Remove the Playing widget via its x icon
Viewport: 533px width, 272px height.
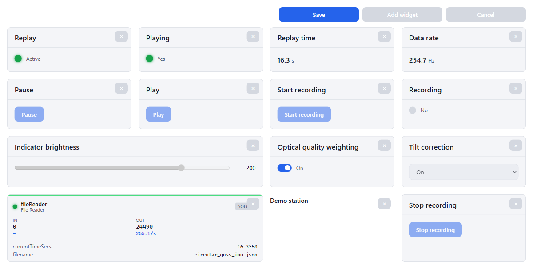tap(253, 36)
